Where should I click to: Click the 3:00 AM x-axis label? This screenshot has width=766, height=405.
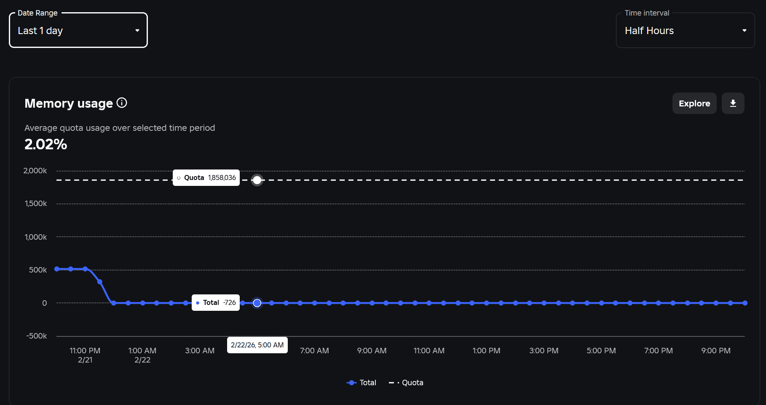pos(200,351)
